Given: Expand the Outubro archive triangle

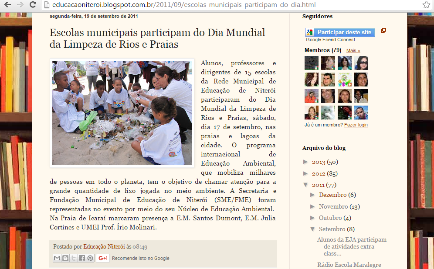Looking at the screenshot, I should click(x=313, y=218).
